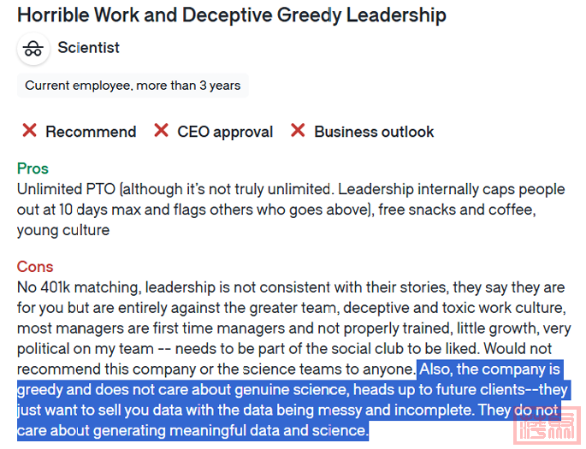The height and width of the screenshot is (449, 586).
Task: Click the red stamp watermark in corner
Action: point(547,426)
